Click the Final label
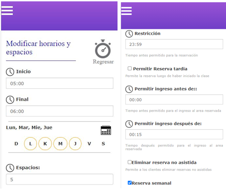Screen dimensions: 226x194 (22, 99)
